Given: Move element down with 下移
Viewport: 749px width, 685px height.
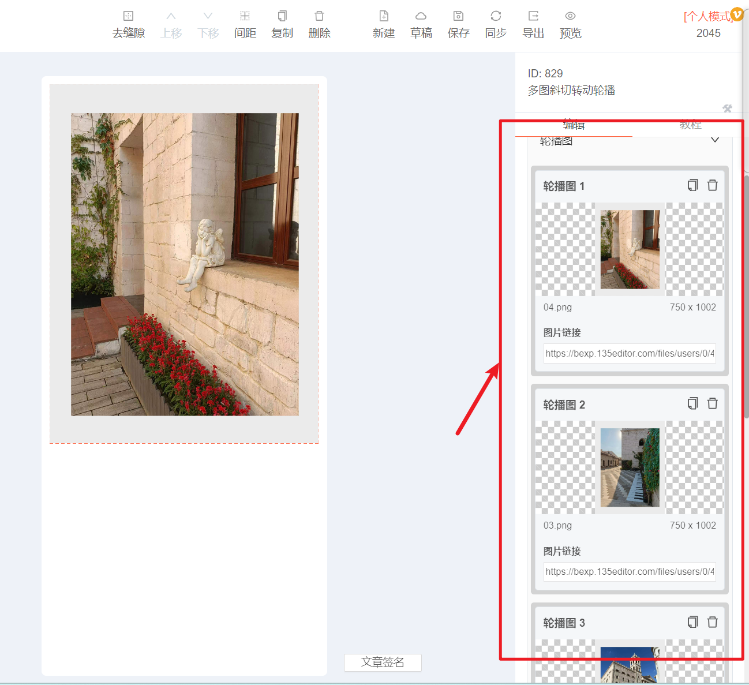Looking at the screenshot, I should 208,16.
